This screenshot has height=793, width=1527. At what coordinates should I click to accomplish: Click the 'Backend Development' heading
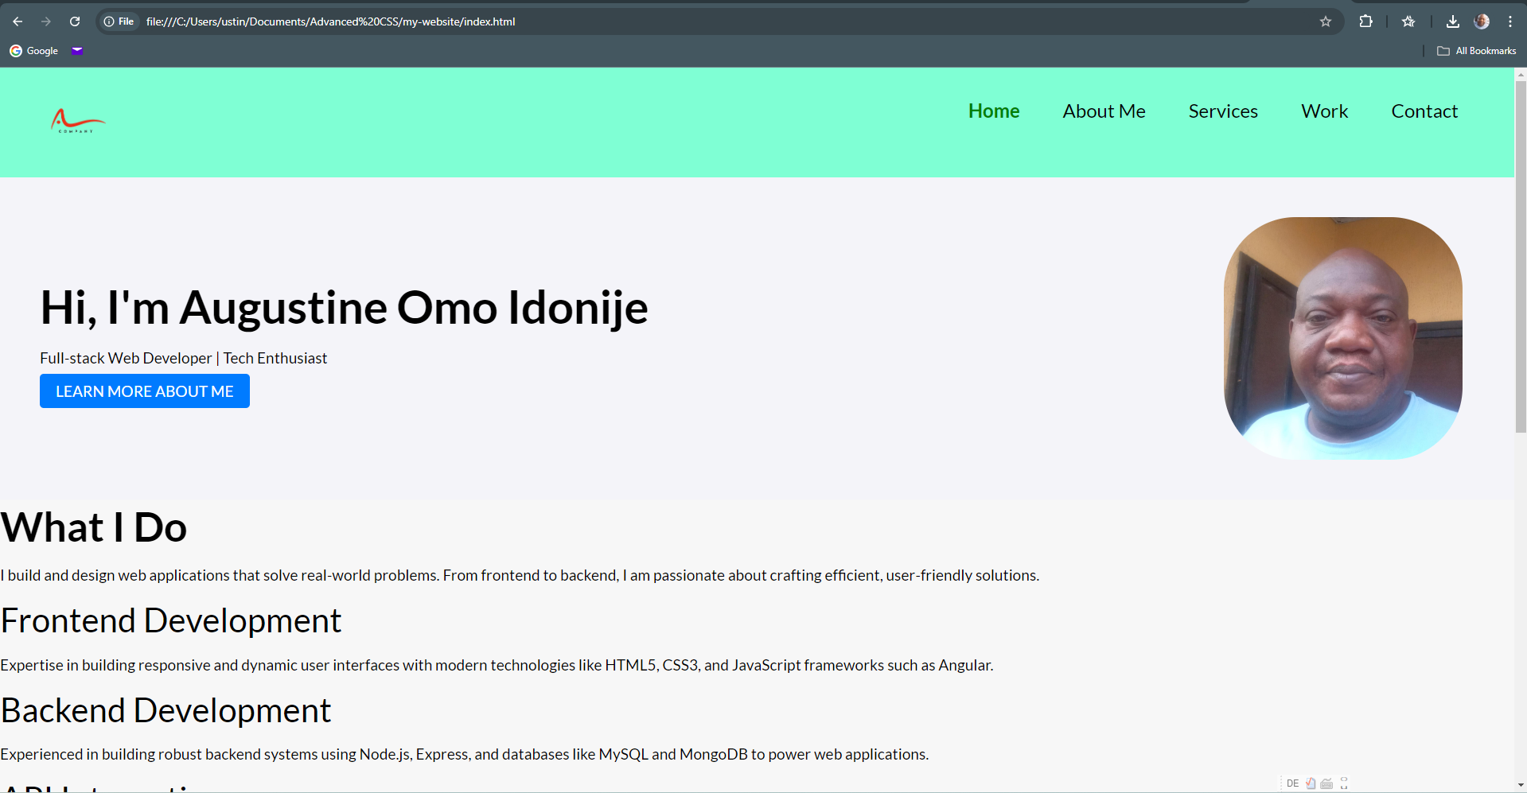(x=166, y=710)
